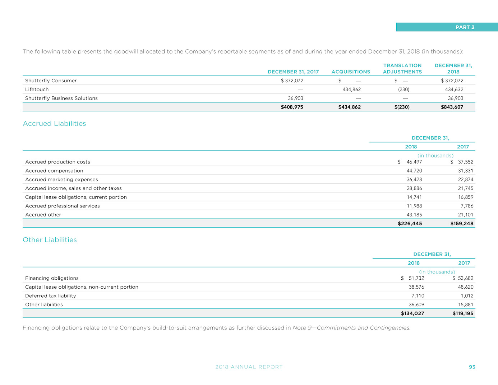Click accrued production costs 2018 value '46,497'
The width and height of the screenshot is (498, 385).
(x=414, y=162)
